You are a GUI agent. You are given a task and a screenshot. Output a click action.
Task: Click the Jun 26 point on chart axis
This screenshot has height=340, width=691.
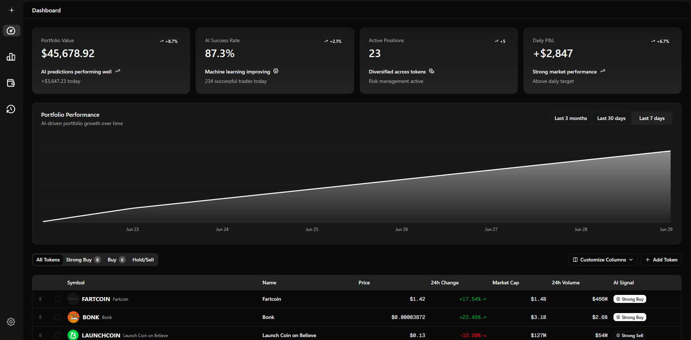[402, 229]
